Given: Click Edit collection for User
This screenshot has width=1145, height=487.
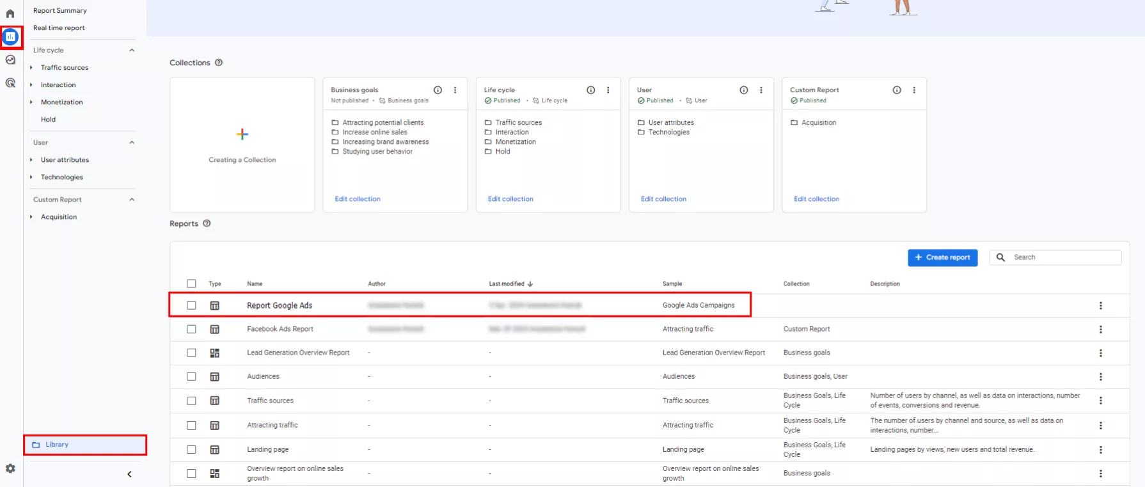Looking at the screenshot, I should [x=663, y=199].
